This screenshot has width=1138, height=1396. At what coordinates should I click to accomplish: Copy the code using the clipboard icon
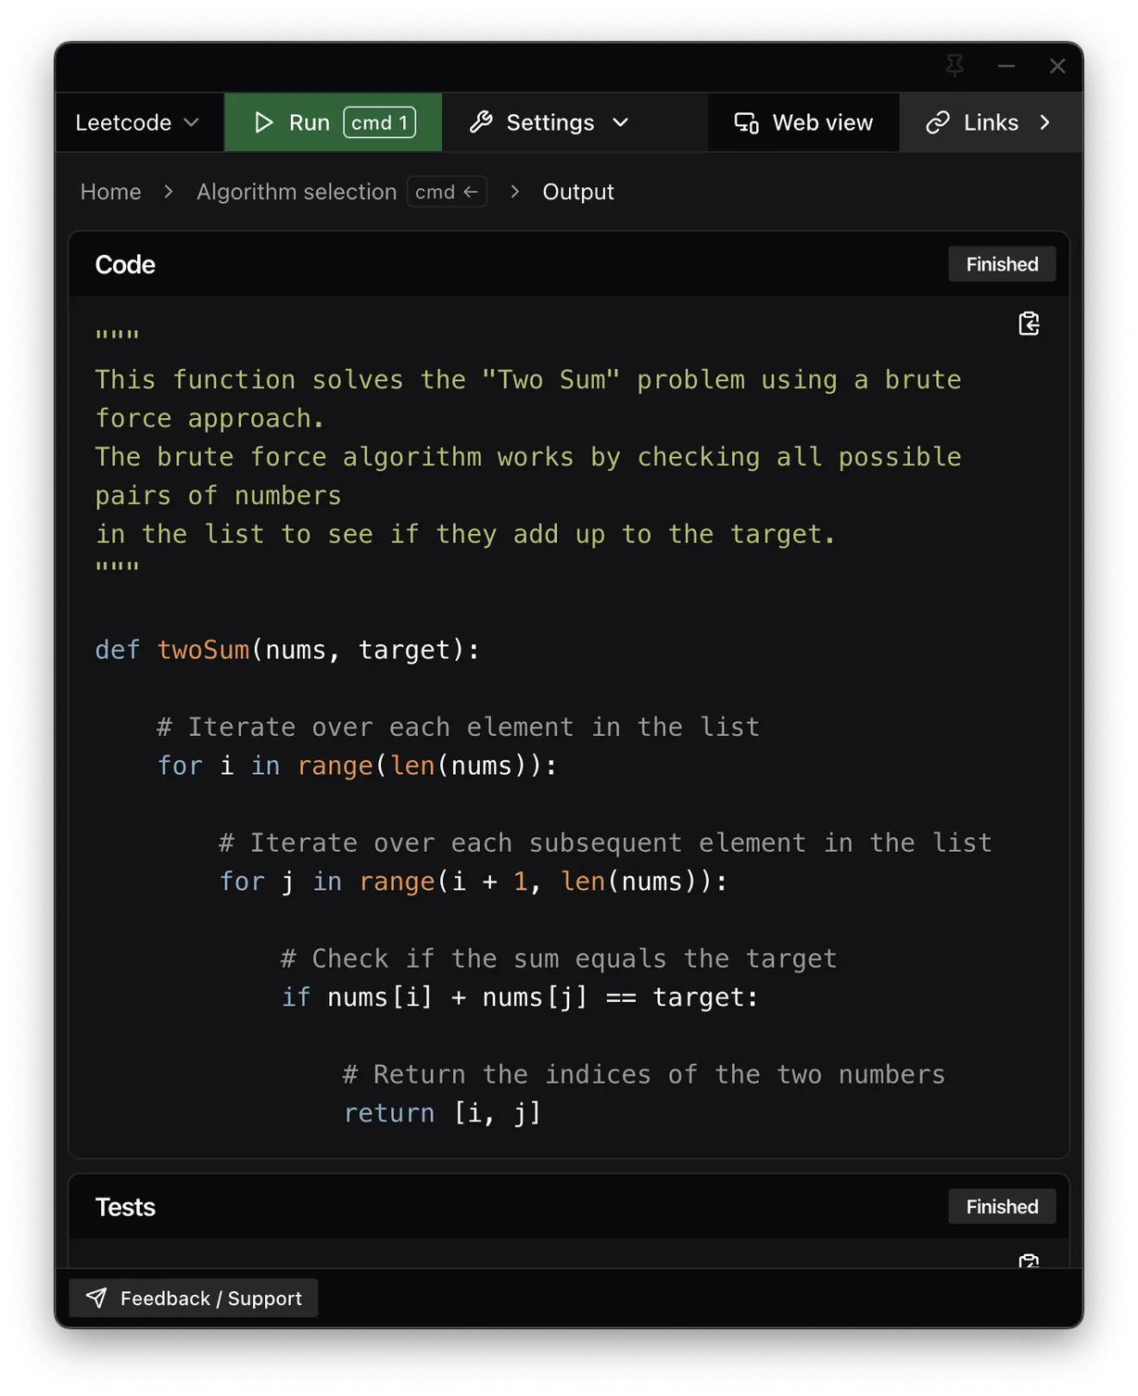click(x=1029, y=324)
